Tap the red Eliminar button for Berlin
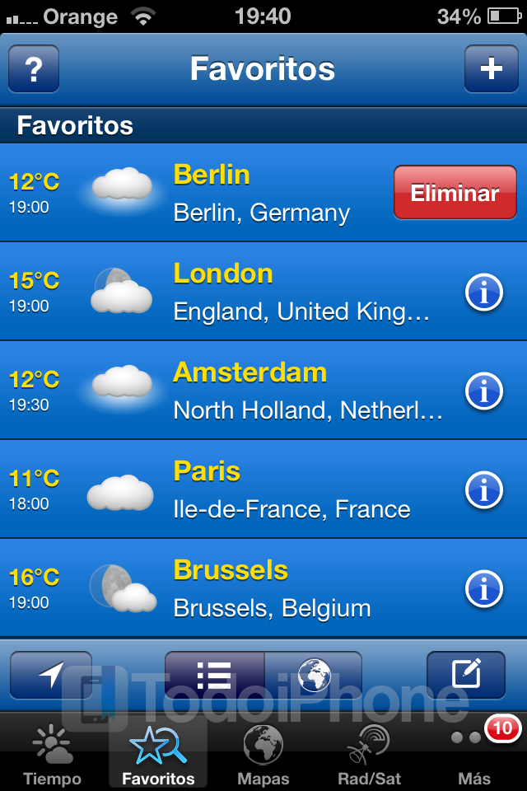 [x=455, y=193]
